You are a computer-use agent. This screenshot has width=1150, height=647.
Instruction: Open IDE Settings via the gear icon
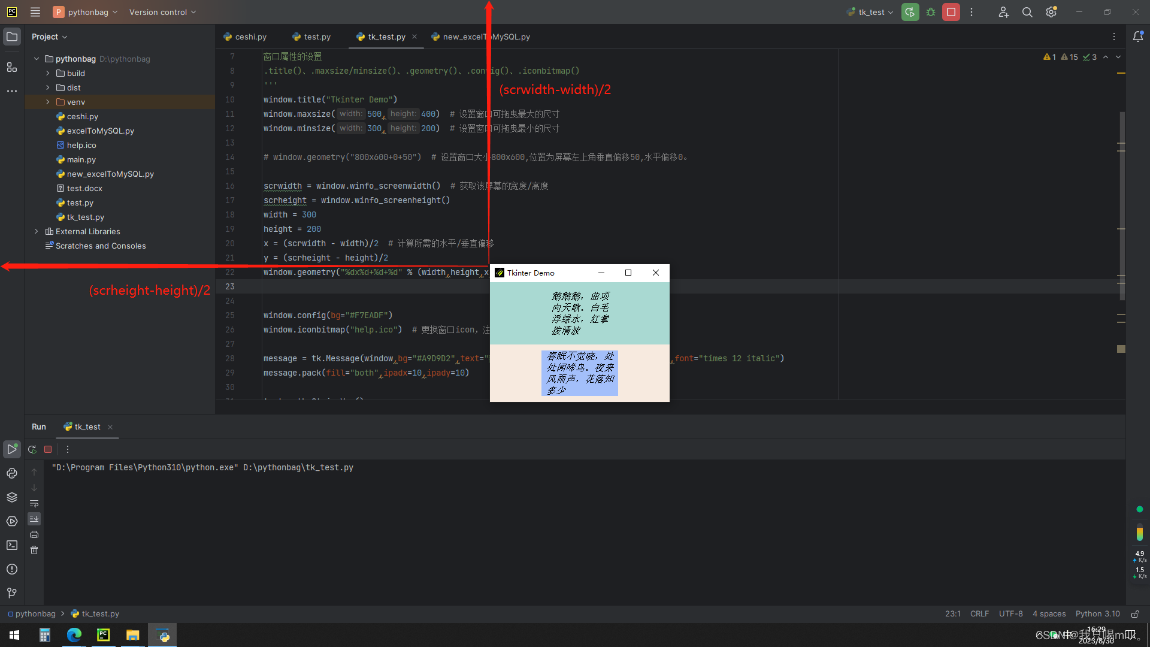(1051, 12)
